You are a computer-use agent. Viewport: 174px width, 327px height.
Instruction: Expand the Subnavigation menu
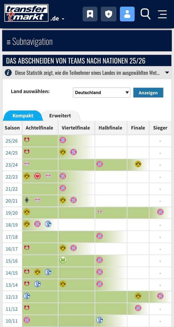coord(30,42)
